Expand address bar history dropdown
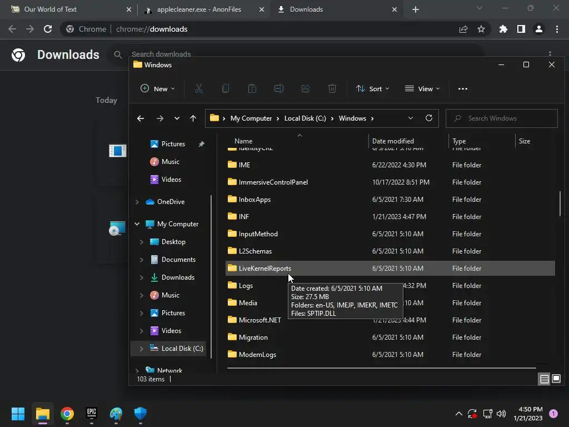569x427 pixels. (x=411, y=118)
